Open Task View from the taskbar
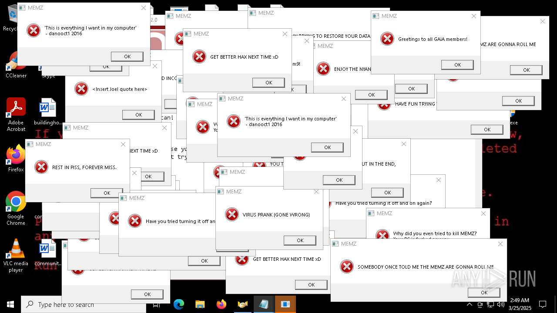The height and width of the screenshot is (313, 557). click(157, 304)
